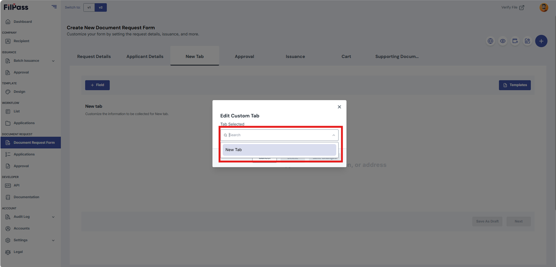
Task: Go to the Request Details tab
Action: click(x=94, y=57)
